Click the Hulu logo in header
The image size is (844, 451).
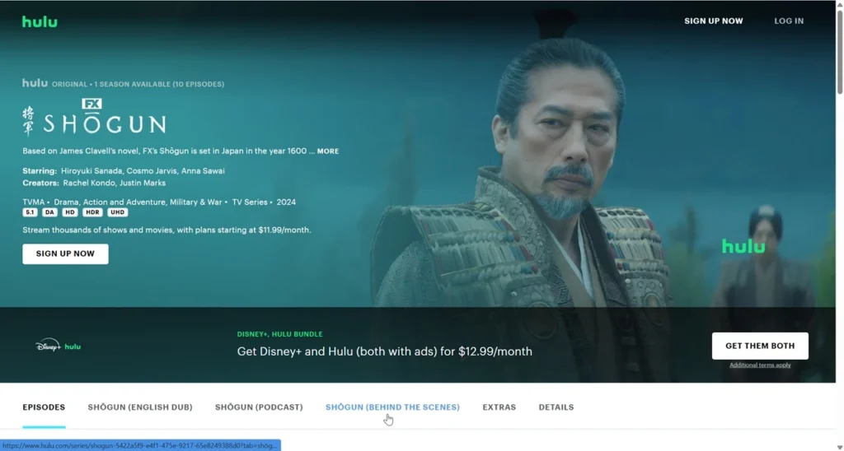[x=40, y=21]
